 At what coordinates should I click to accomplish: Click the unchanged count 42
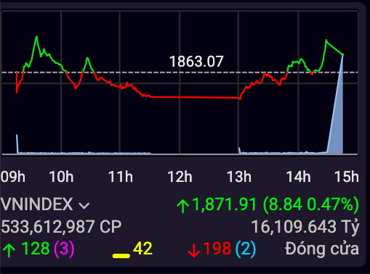pyautogui.click(x=142, y=249)
